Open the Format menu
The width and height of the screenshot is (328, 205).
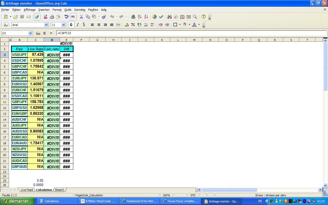[57, 10]
